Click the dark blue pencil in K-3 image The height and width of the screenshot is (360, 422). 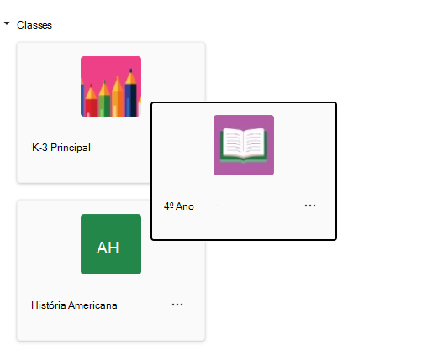tap(131, 95)
